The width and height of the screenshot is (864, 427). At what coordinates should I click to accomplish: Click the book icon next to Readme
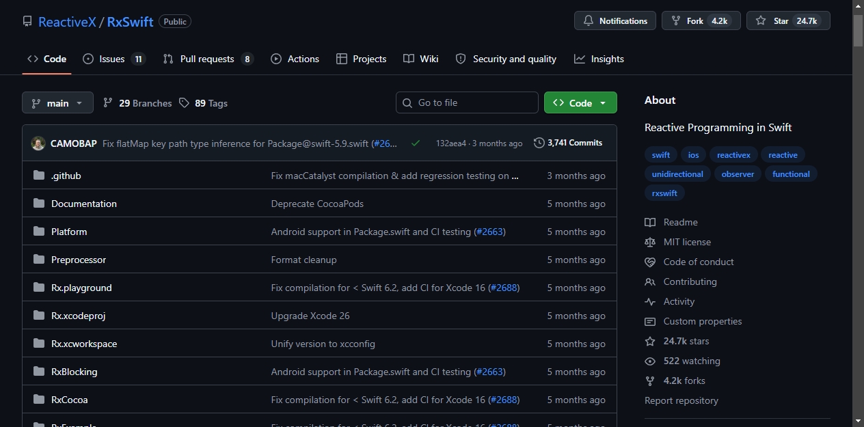click(650, 222)
